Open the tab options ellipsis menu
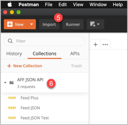Viewport: 128px width, 125px height. click(105, 45)
